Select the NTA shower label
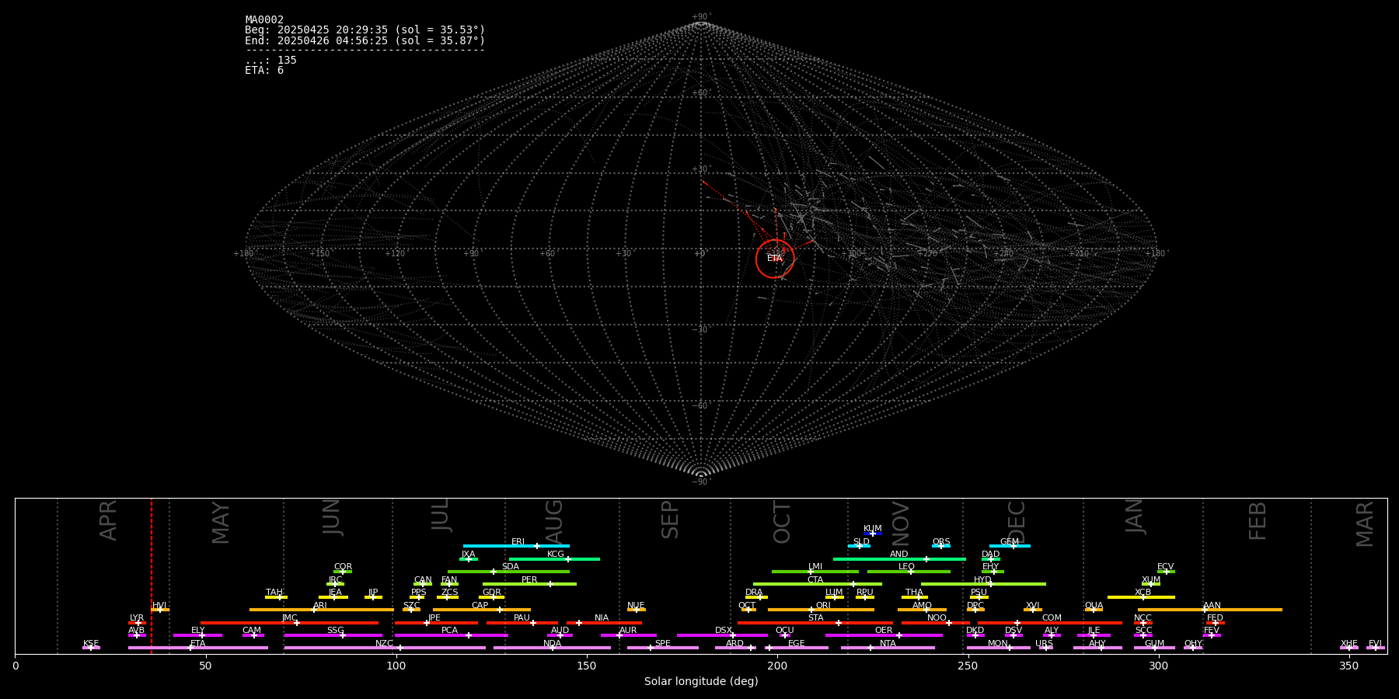The image size is (1399, 699). point(888,644)
